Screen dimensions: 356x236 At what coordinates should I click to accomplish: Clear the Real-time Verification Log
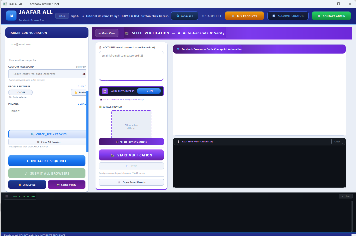(337, 142)
